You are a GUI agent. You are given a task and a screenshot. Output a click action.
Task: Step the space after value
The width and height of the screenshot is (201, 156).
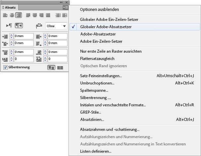pyautogui.click(x=45, y=52)
